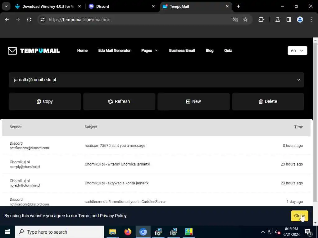Open Edu Mail Generator page
This screenshot has height=238, width=318.
(114, 51)
